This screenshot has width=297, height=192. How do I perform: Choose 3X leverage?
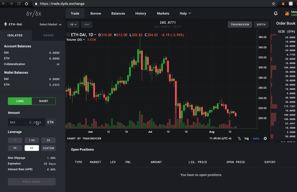pos(15,148)
